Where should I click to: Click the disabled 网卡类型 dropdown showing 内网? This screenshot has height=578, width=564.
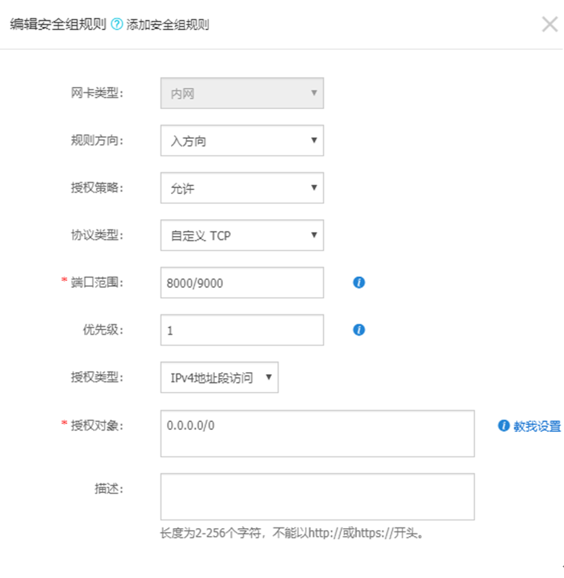tap(242, 93)
